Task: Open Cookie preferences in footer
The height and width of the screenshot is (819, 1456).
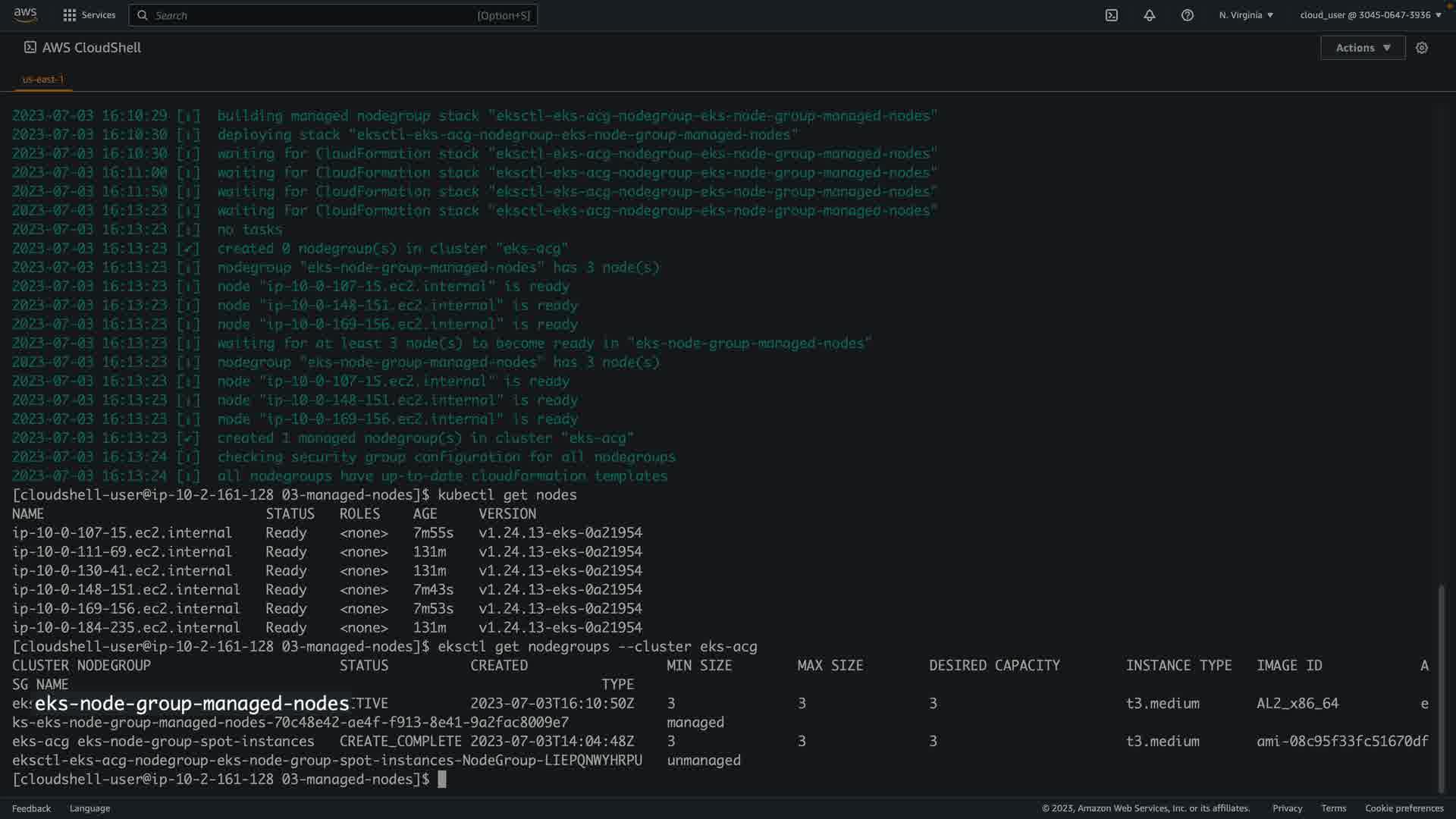Action: click(1404, 808)
